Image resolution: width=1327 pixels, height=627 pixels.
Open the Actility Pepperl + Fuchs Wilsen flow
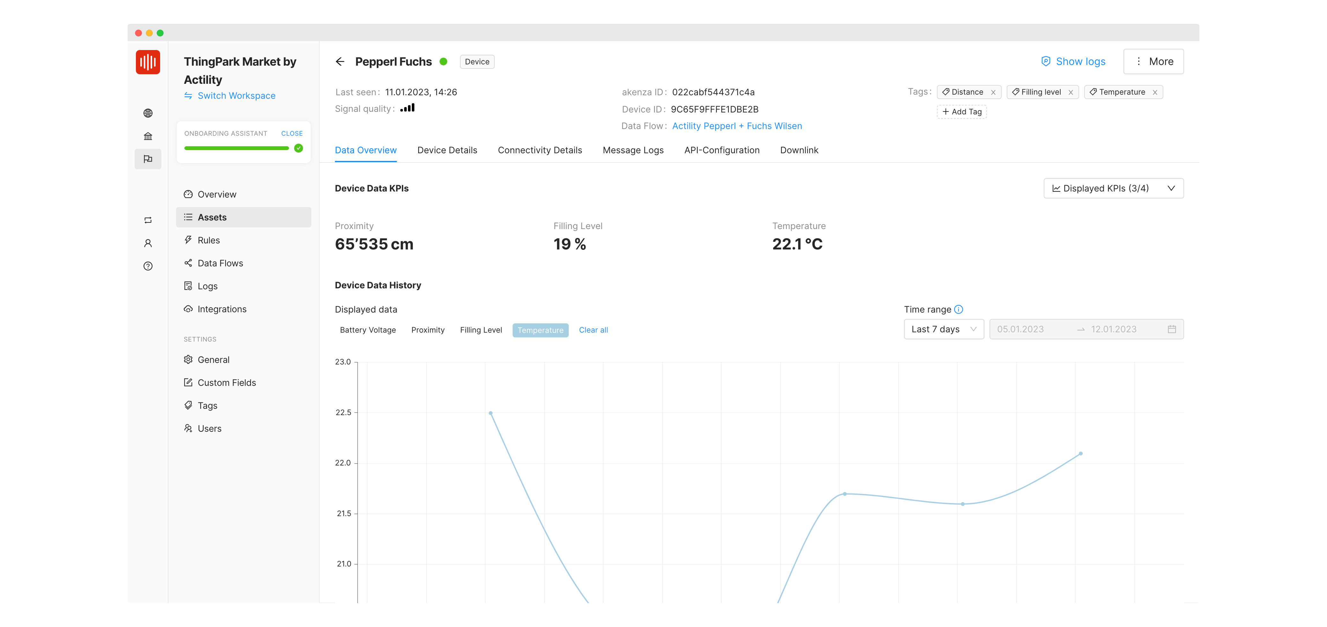(x=737, y=126)
